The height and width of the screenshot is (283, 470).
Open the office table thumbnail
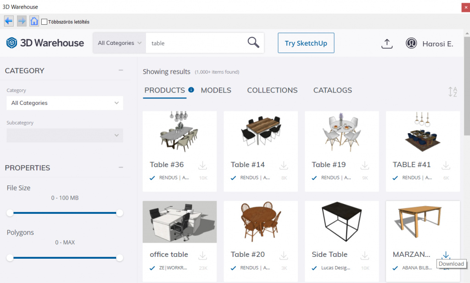click(179, 222)
